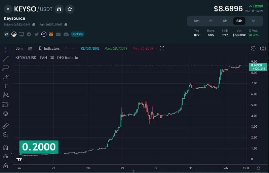Open the 30m chart timeframe dropdown

pyautogui.click(x=19, y=48)
